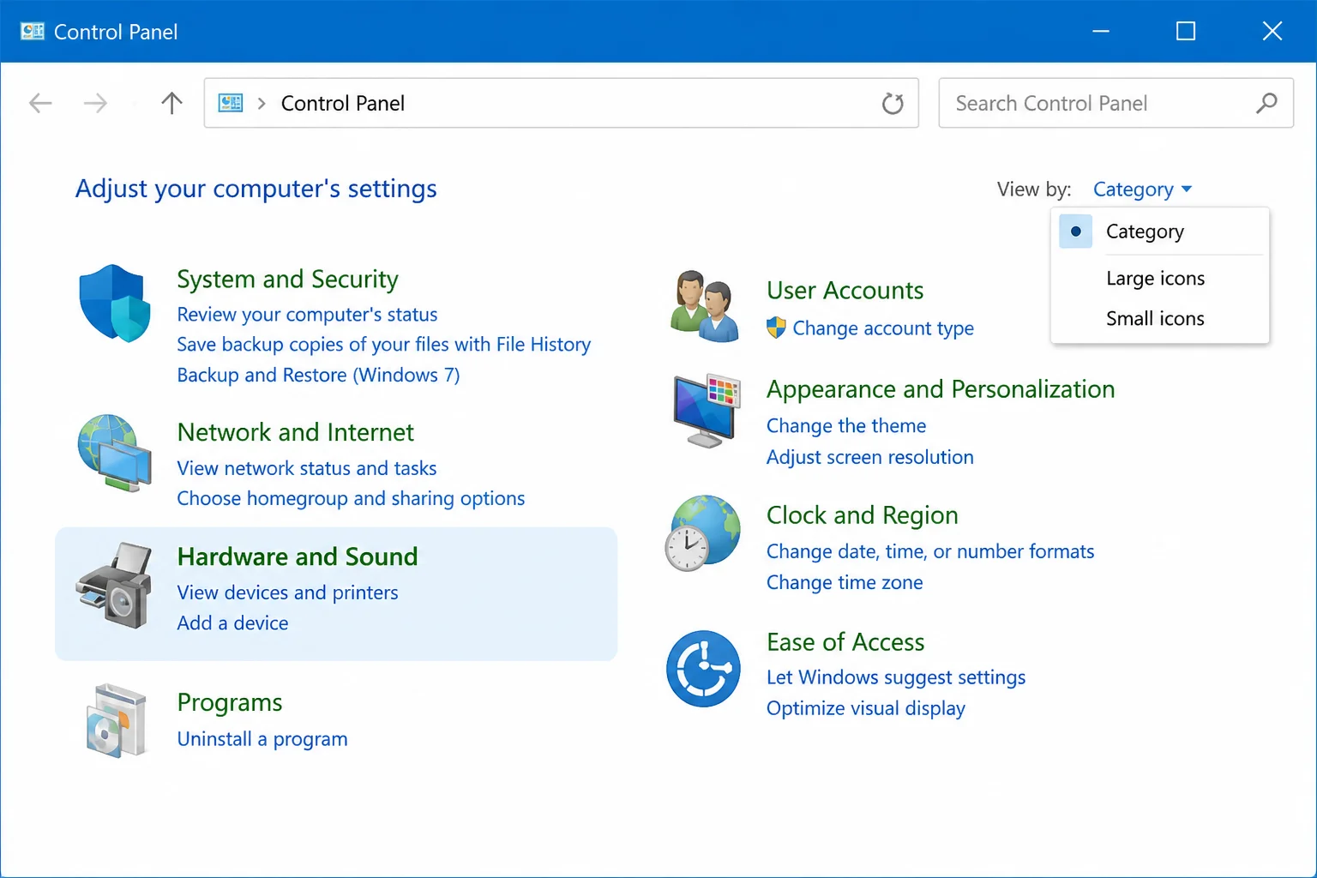Go back using the back arrow
Screen dimensions: 1317x878
(40, 104)
